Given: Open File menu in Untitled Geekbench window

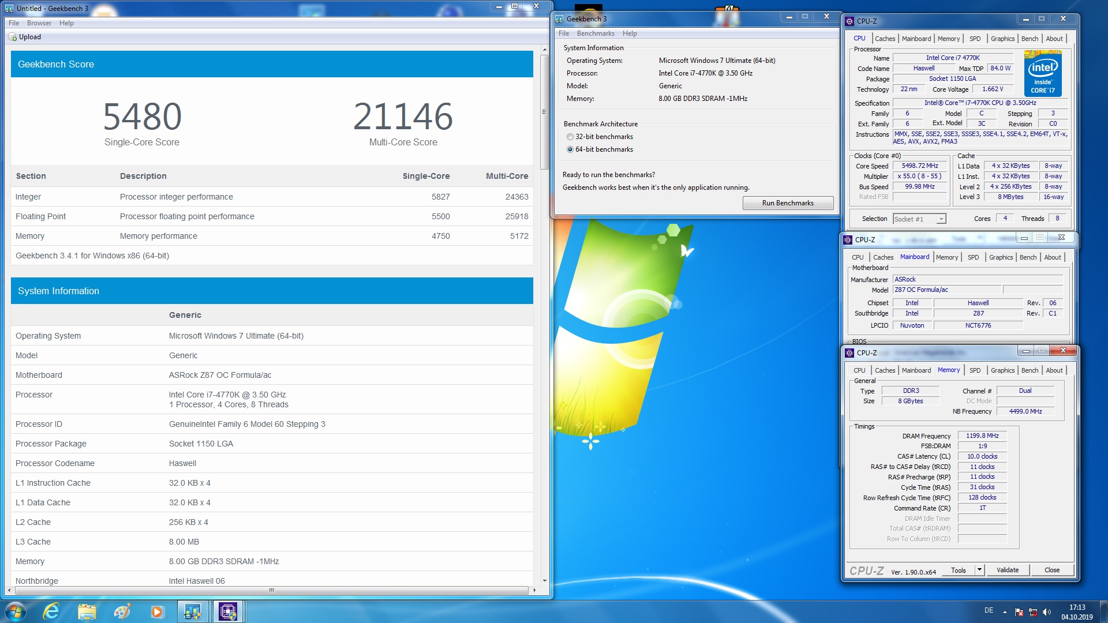Looking at the screenshot, I should click(14, 23).
